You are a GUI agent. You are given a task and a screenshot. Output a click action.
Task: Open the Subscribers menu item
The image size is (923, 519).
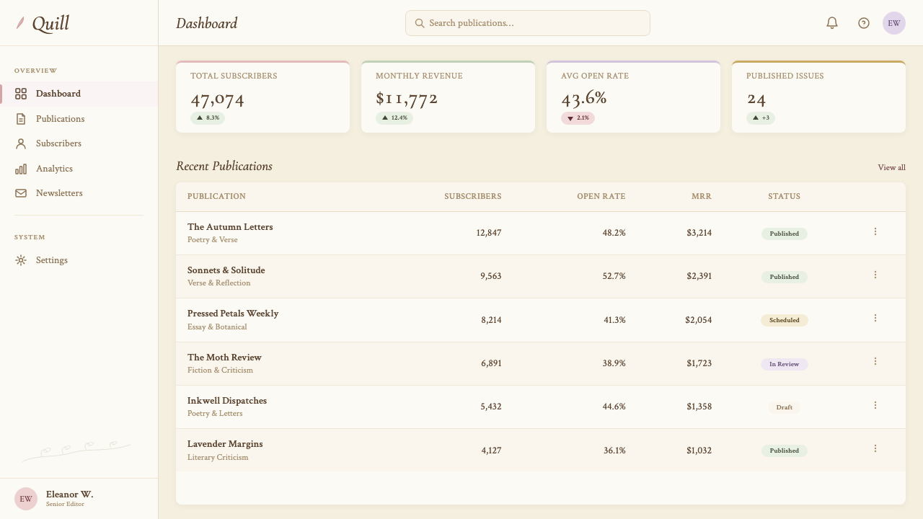79,143
